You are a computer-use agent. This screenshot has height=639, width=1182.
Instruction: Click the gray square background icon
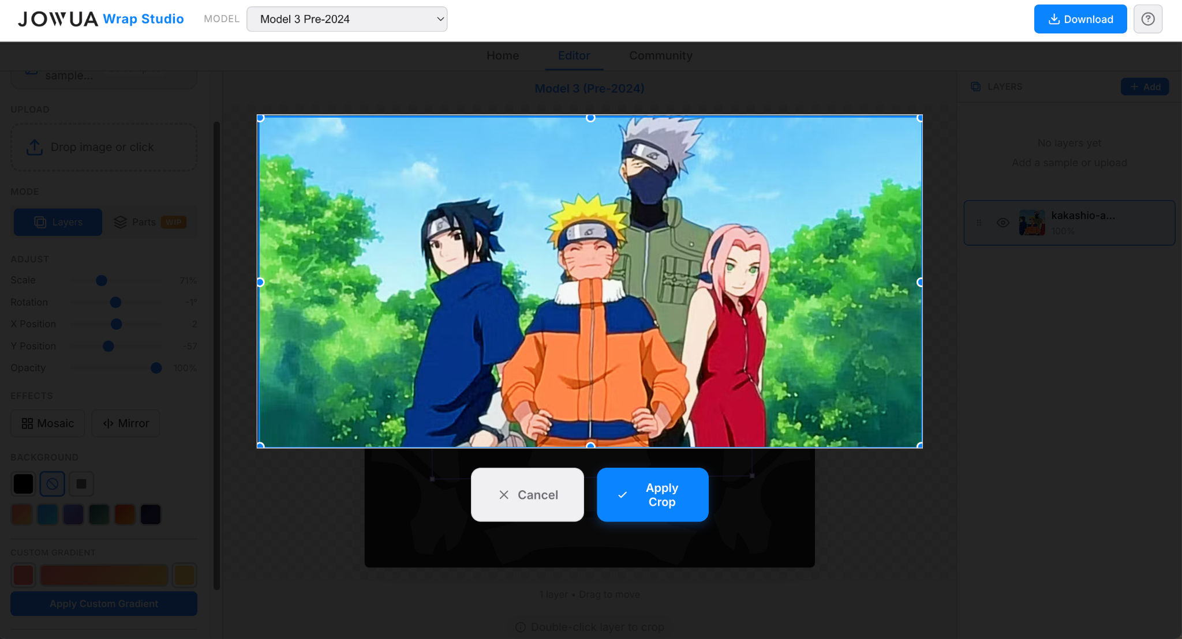pyautogui.click(x=81, y=484)
